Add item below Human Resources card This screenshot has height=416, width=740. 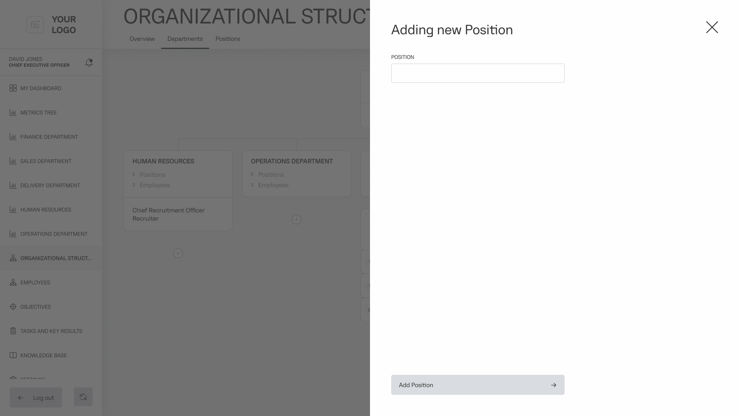point(178,253)
